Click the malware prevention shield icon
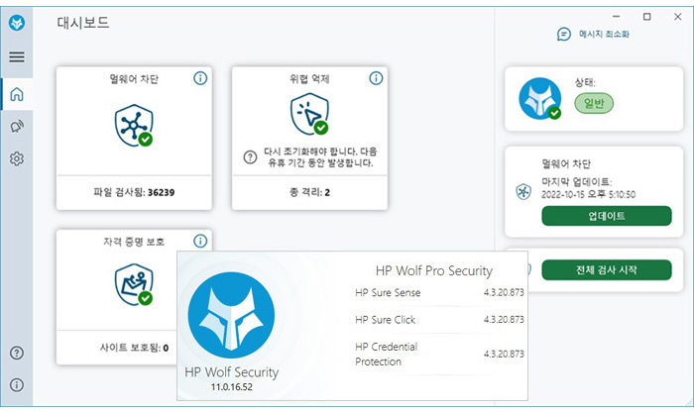The height and width of the screenshot is (411, 694). [x=134, y=125]
